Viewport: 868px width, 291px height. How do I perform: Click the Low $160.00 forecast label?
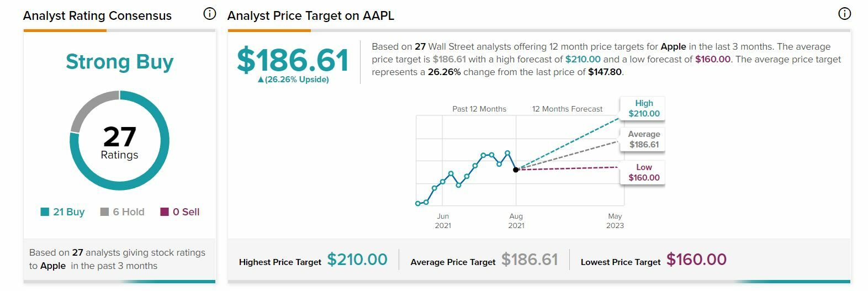coord(643,172)
